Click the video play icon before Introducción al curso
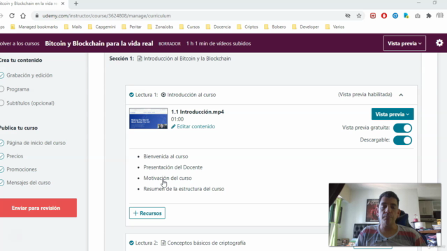 click(163, 95)
